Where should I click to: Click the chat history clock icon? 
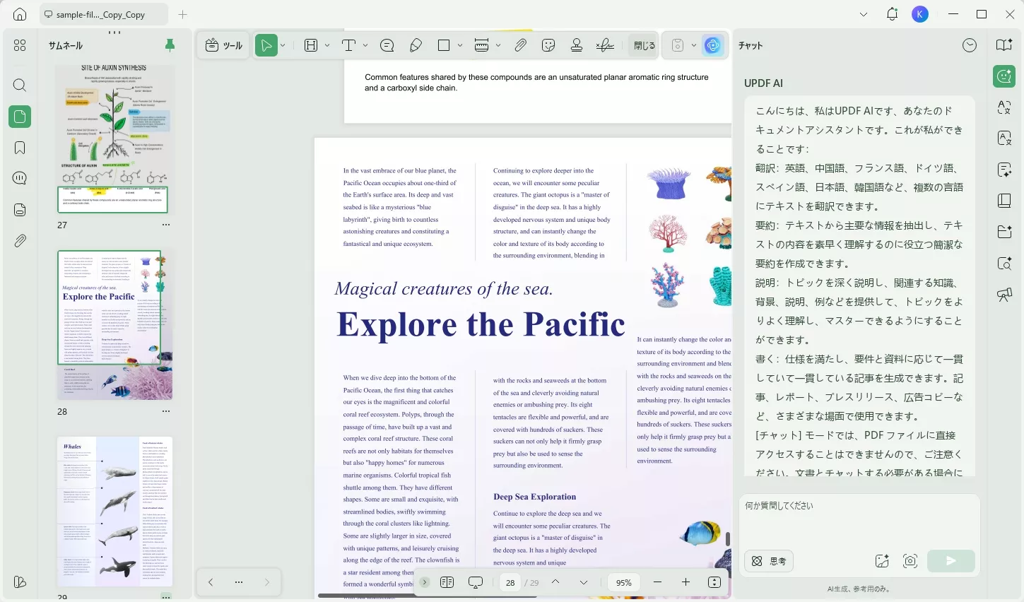970,45
